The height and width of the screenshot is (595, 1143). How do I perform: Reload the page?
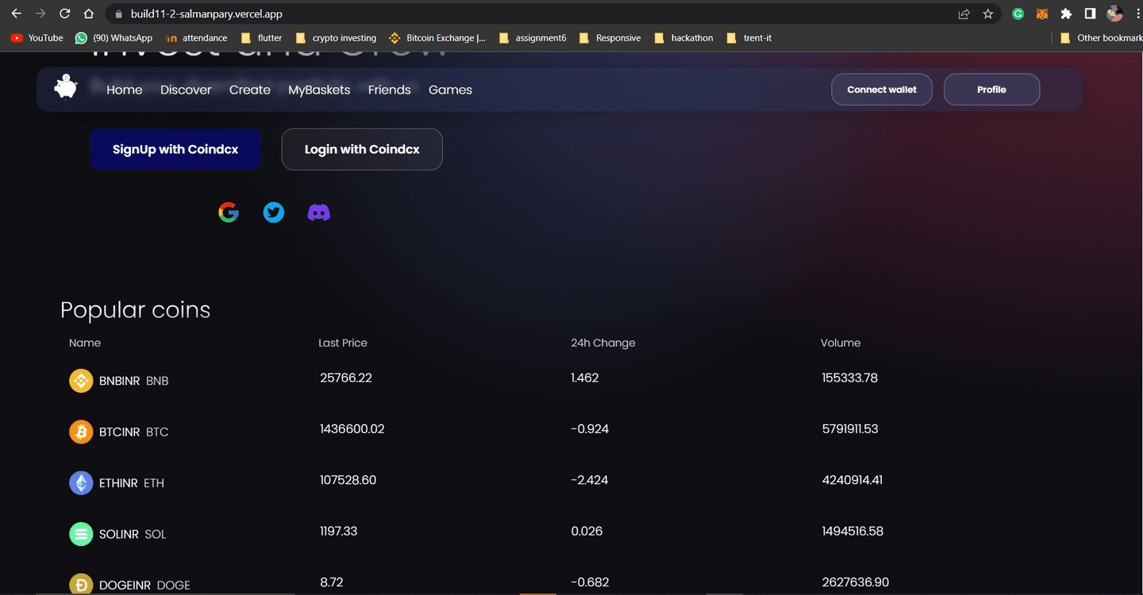click(65, 13)
